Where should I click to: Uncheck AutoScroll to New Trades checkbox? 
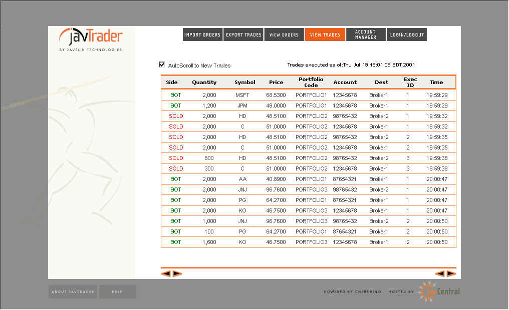point(162,64)
